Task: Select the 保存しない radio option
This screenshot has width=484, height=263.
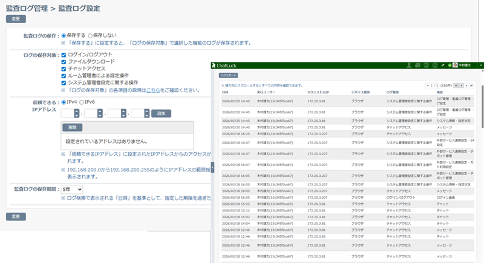Action: [91, 35]
